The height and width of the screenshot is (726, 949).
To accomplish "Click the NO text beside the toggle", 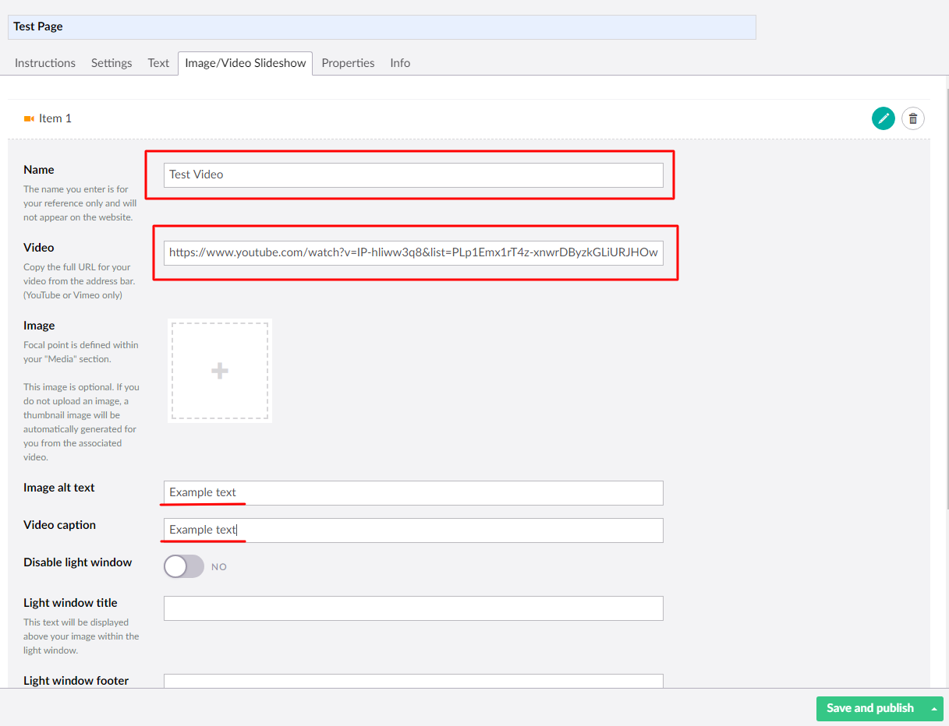I will [x=219, y=567].
